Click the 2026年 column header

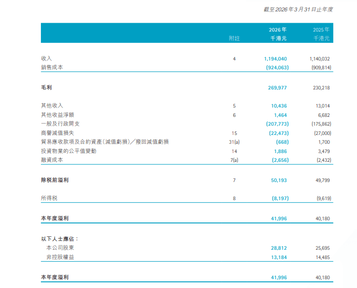277,30
